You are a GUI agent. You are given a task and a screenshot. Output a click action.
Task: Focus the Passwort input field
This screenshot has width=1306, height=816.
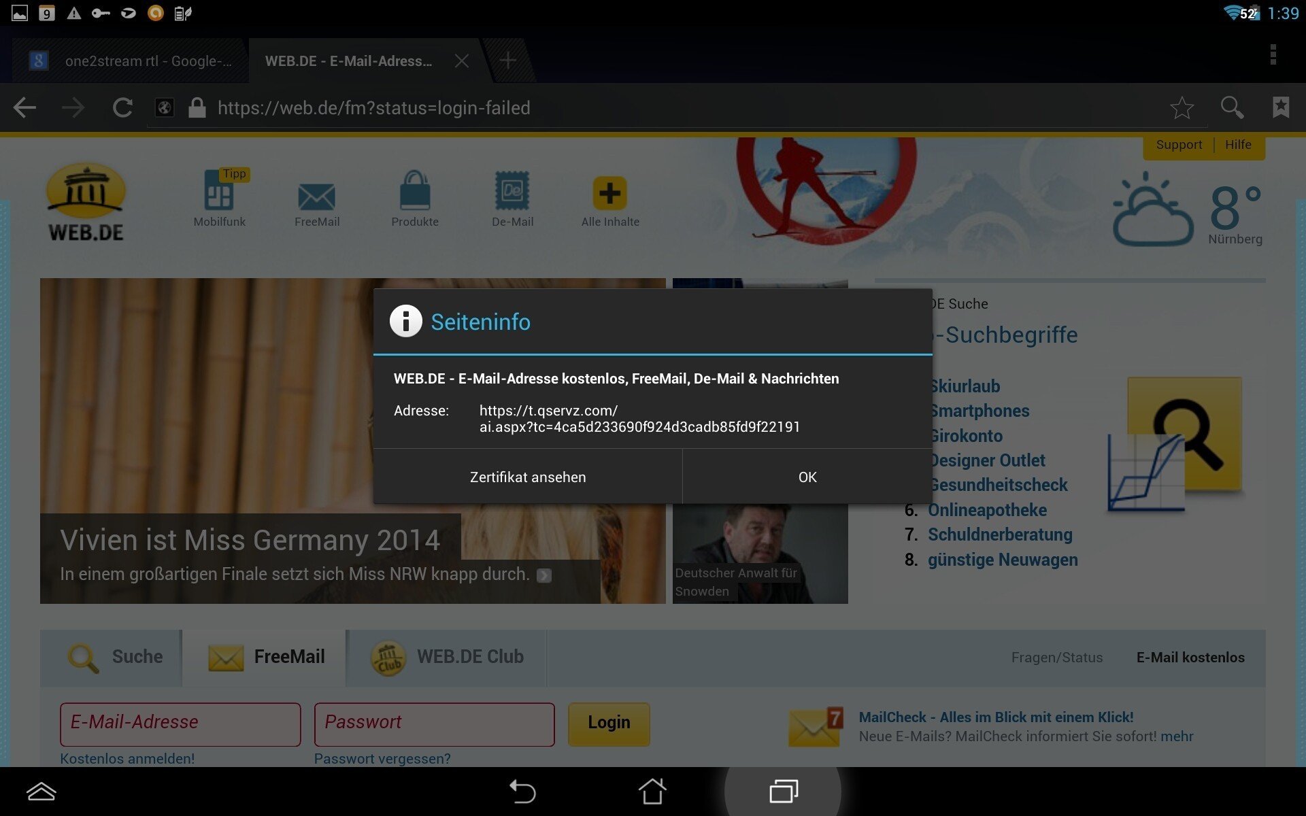pyautogui.click(x=434, y=724)
